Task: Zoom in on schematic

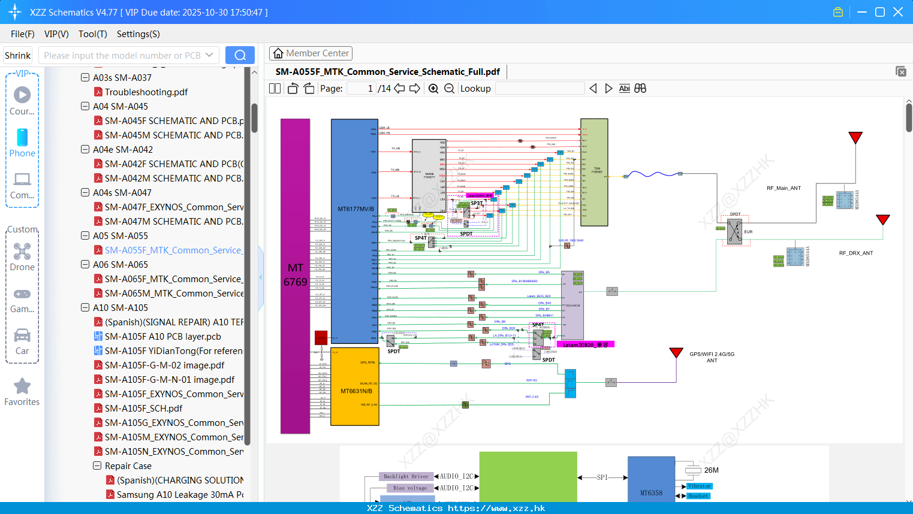Action: pyautogui.click(x=433, y=89)
